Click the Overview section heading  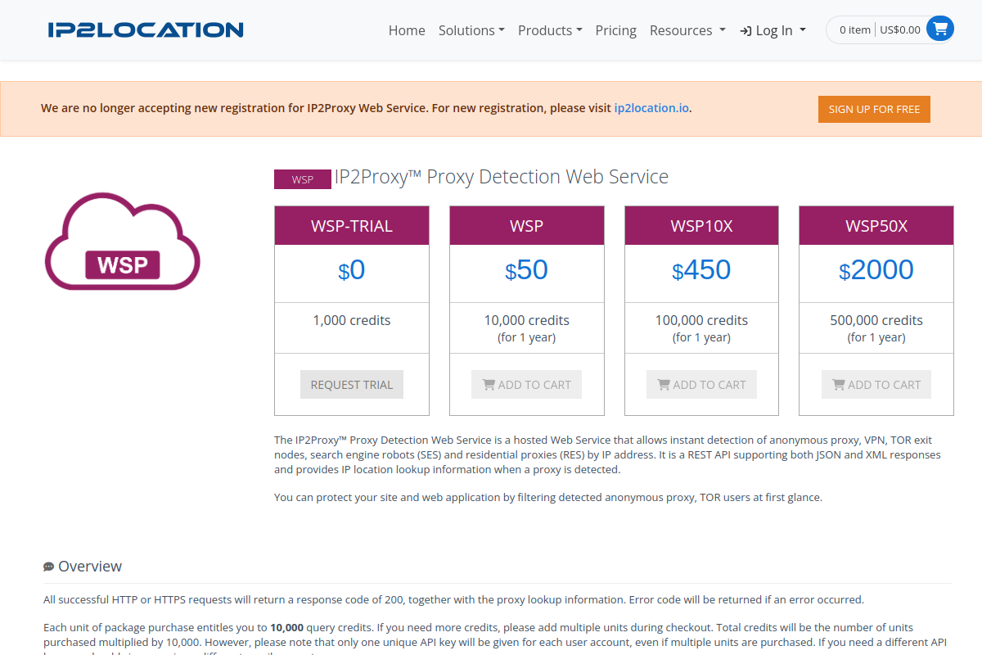[90, 567]
